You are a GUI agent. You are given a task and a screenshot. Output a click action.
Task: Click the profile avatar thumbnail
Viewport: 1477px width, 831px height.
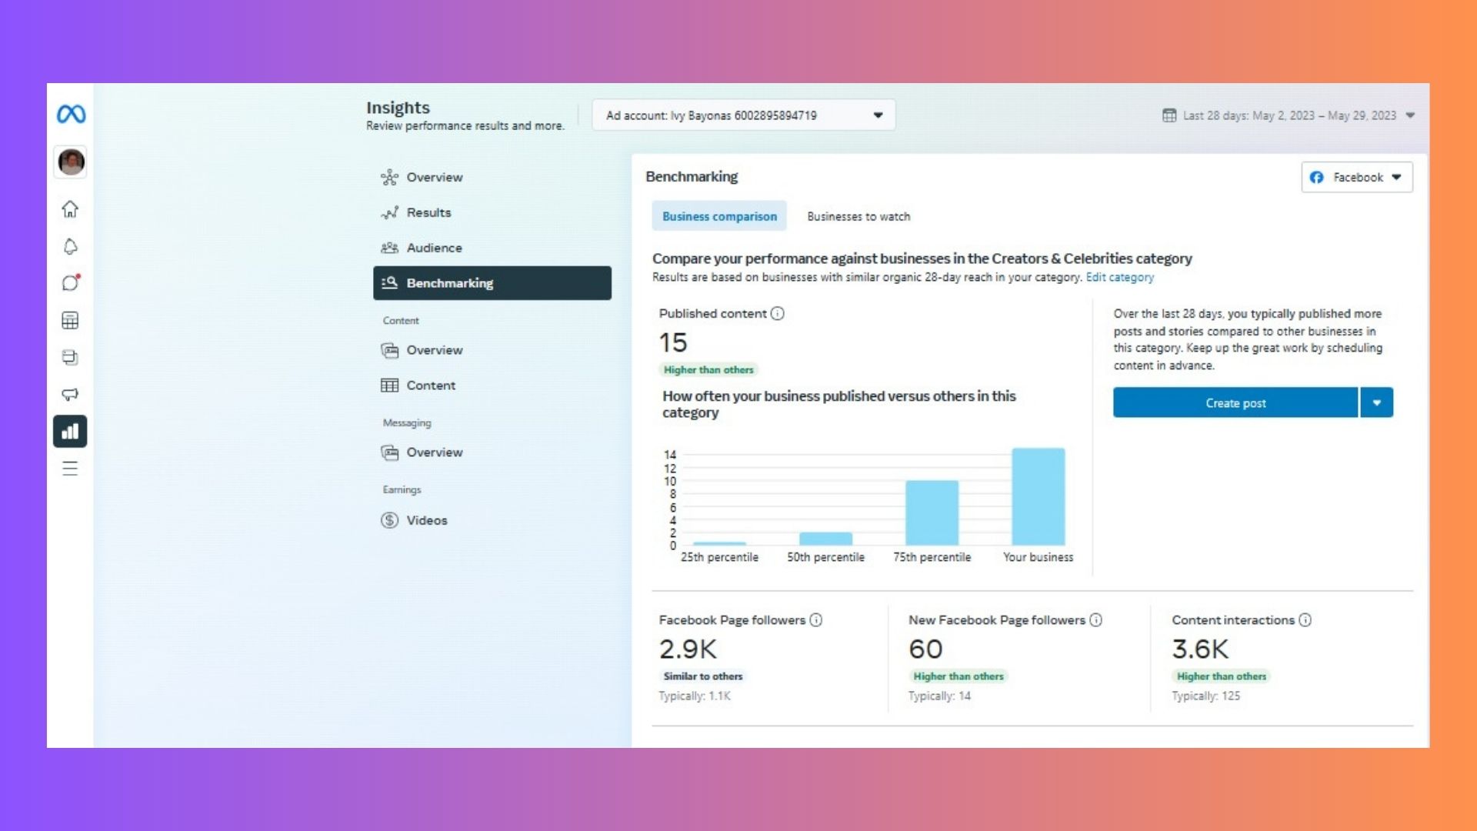71,162
